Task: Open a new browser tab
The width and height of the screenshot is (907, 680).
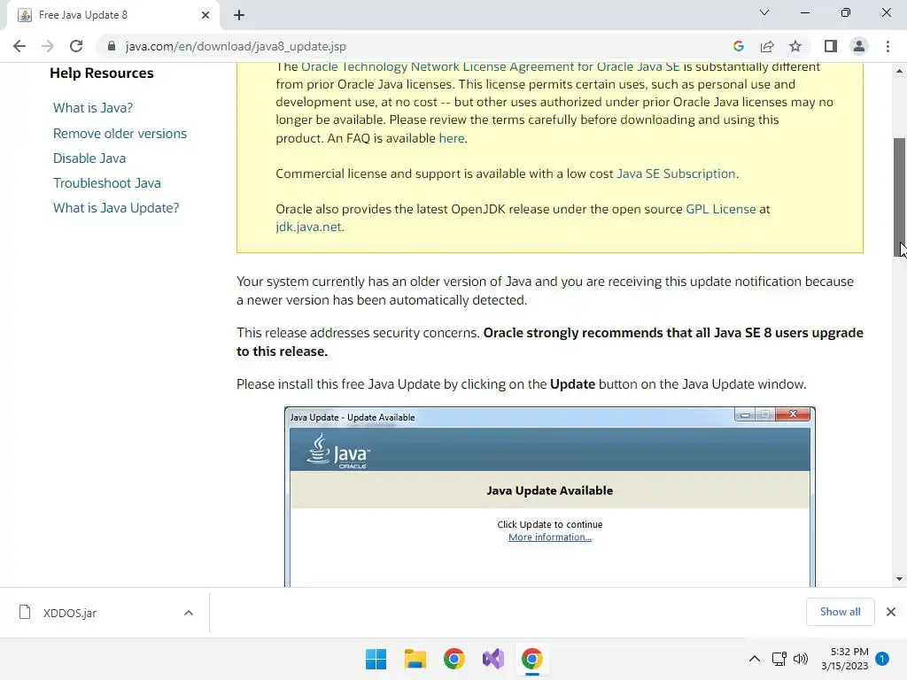Action: (x=239, y=15)
